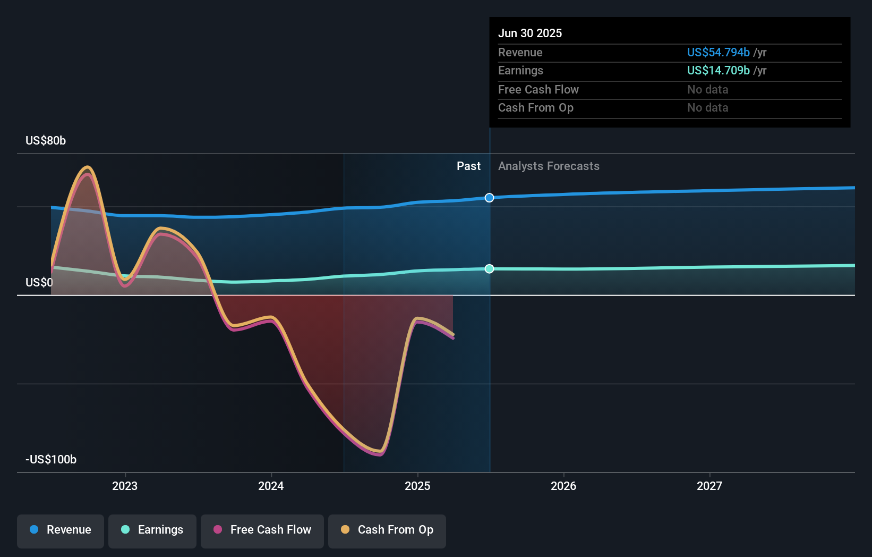
Task: Click the 'Cash From Op' row label in tooltip
Action: [536, 107]
